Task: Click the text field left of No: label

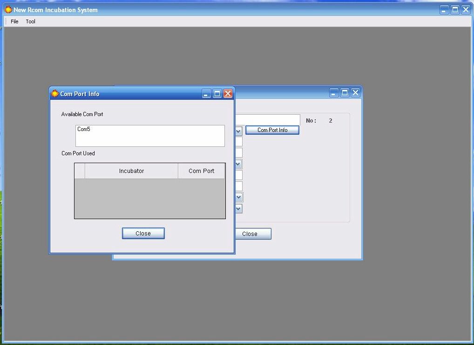Action: [268, 120]
